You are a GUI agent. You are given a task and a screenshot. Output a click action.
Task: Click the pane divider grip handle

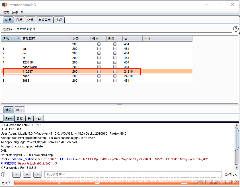tap(120, 105)
